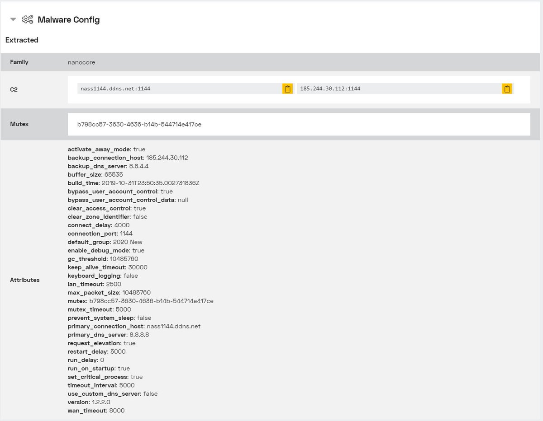Select the primary_connection_host attribute line
The image size is (543, 421).
(x=134, y=326)
